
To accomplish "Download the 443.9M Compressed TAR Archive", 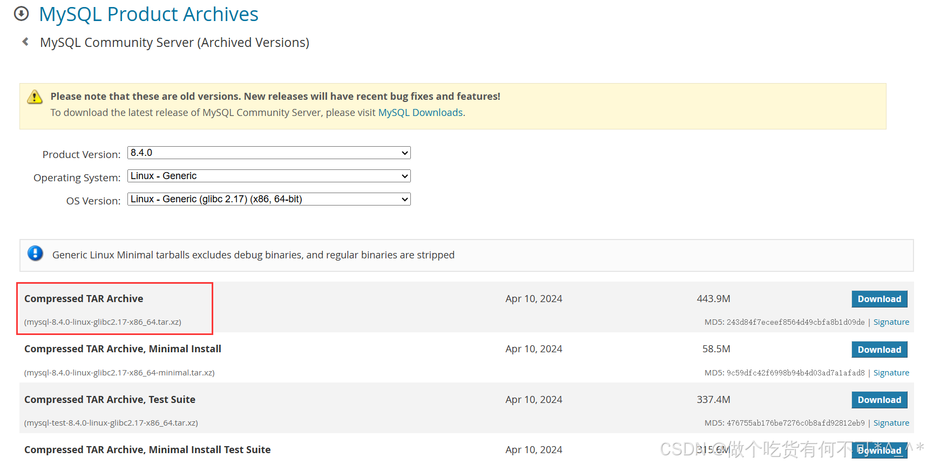I will click(879, 299).
